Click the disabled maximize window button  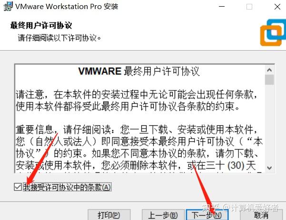pyautogui.click(x=249, y=7)
